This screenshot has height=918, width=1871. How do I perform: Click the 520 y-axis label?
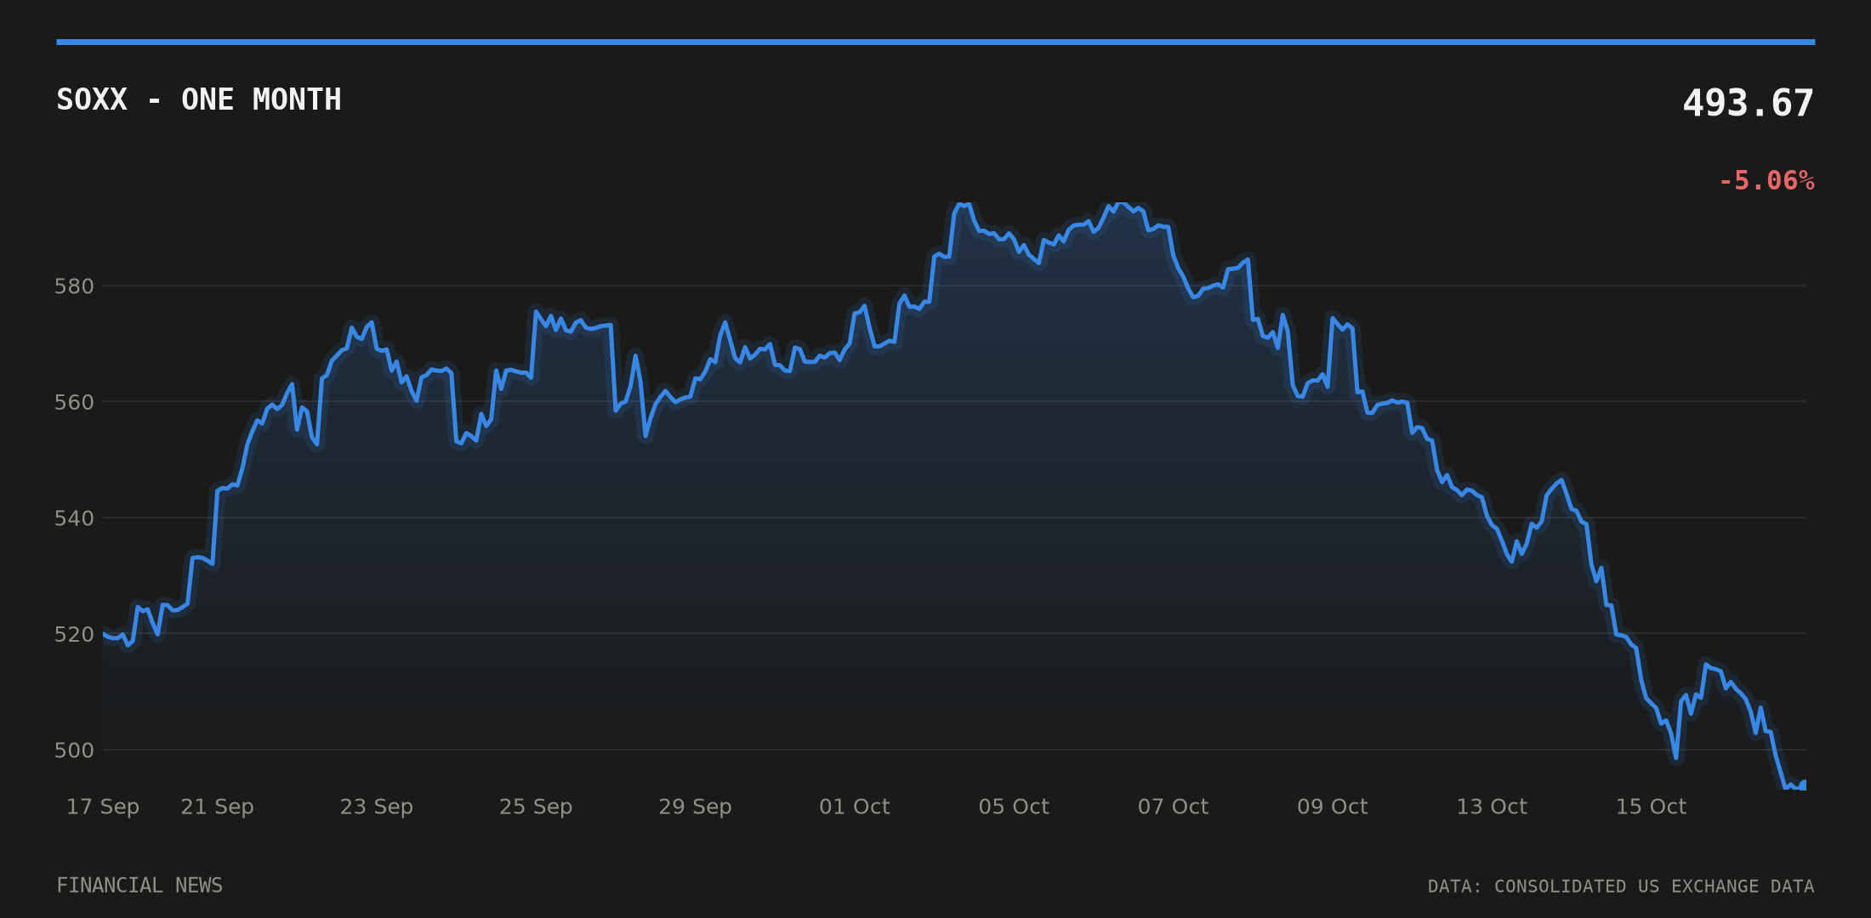(x=74, y=634)
